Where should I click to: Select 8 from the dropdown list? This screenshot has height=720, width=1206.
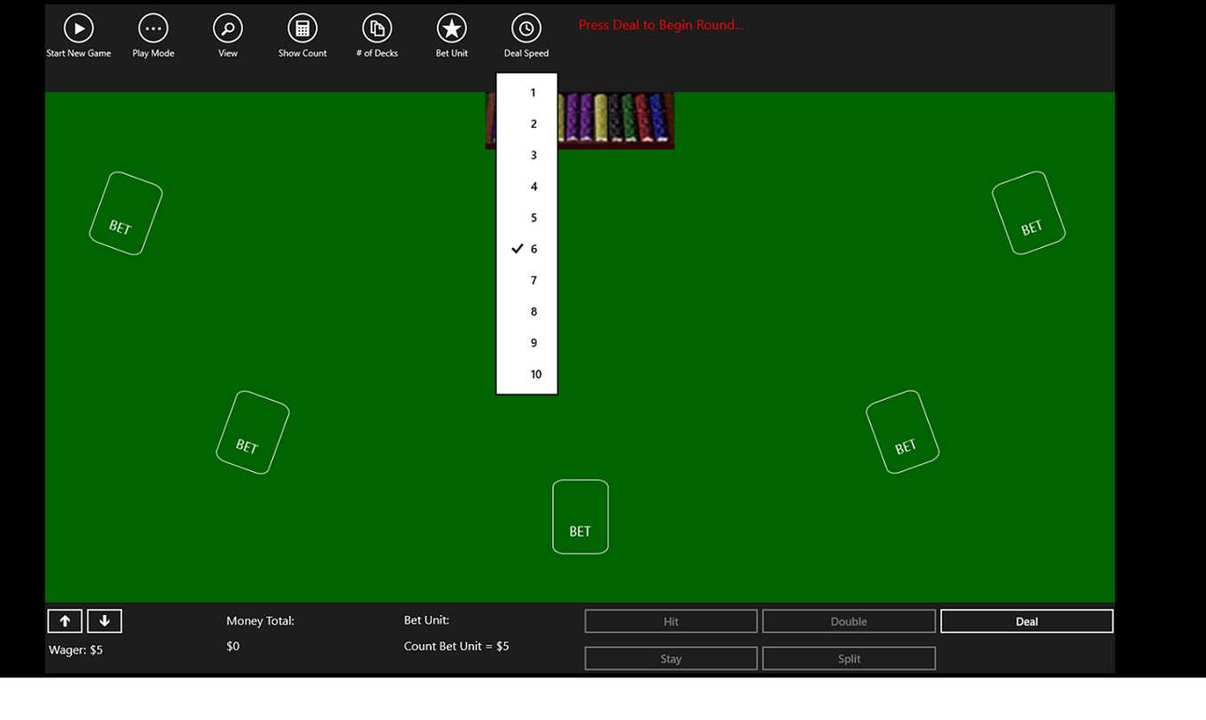(x=527, y=312)
